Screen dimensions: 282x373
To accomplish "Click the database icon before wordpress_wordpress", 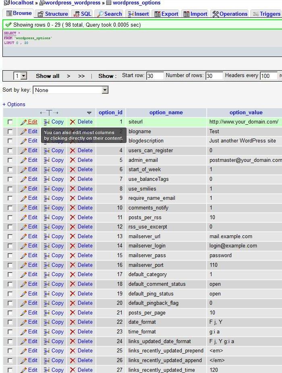I will click(42, 3).
